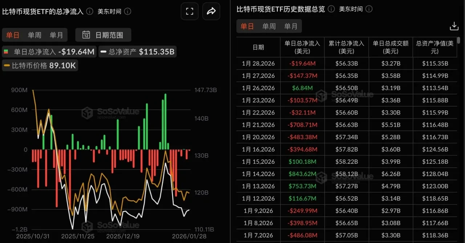465x243 pixels.
Task: Switch left chart to 单月 view
Action: [56, 35]
